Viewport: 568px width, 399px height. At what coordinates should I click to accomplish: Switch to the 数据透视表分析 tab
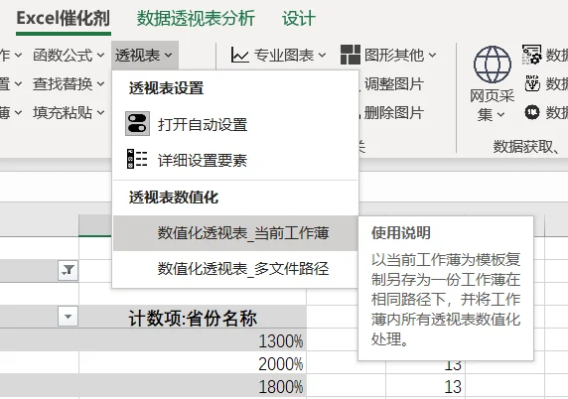point(196,18)
